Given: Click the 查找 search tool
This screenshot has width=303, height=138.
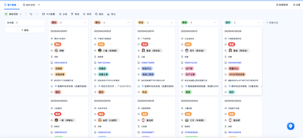Looking at the screenshot, I should [99, 14].
